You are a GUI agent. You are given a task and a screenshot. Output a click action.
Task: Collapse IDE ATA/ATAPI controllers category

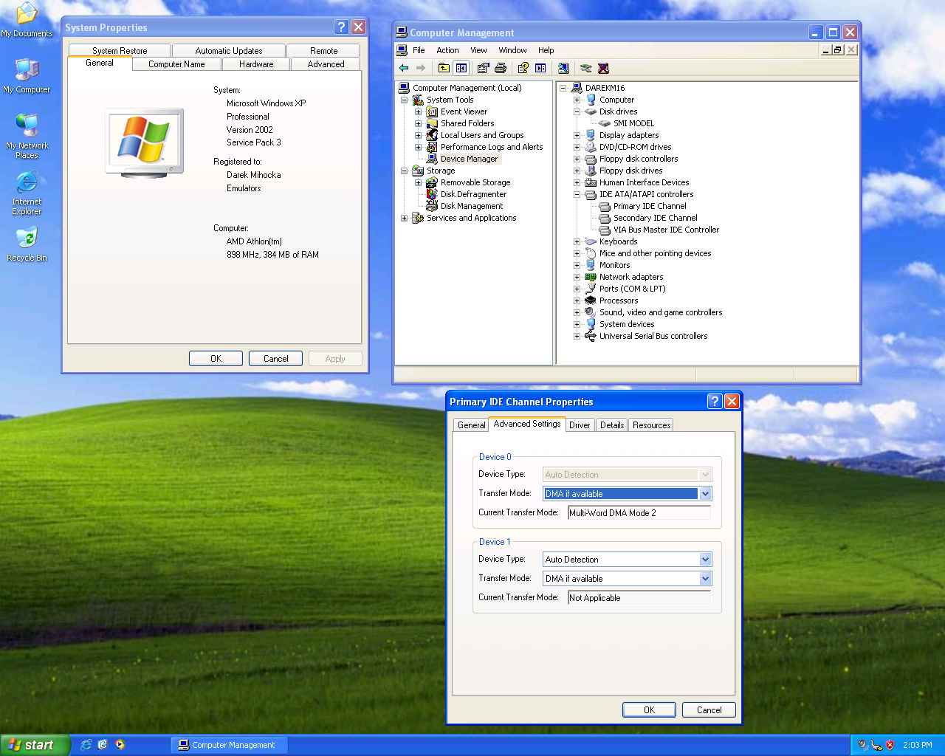(577, 194)
